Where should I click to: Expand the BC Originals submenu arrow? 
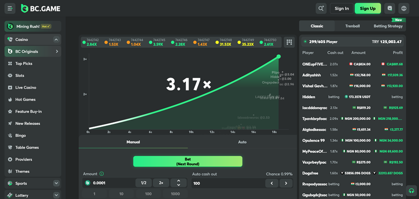click(x=57, y=51)
